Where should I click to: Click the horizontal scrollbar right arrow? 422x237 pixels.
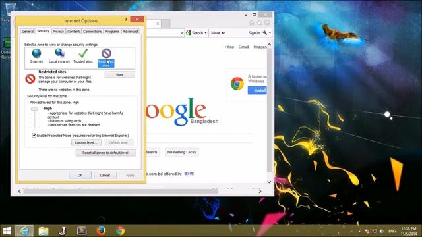tap(260, 192)
